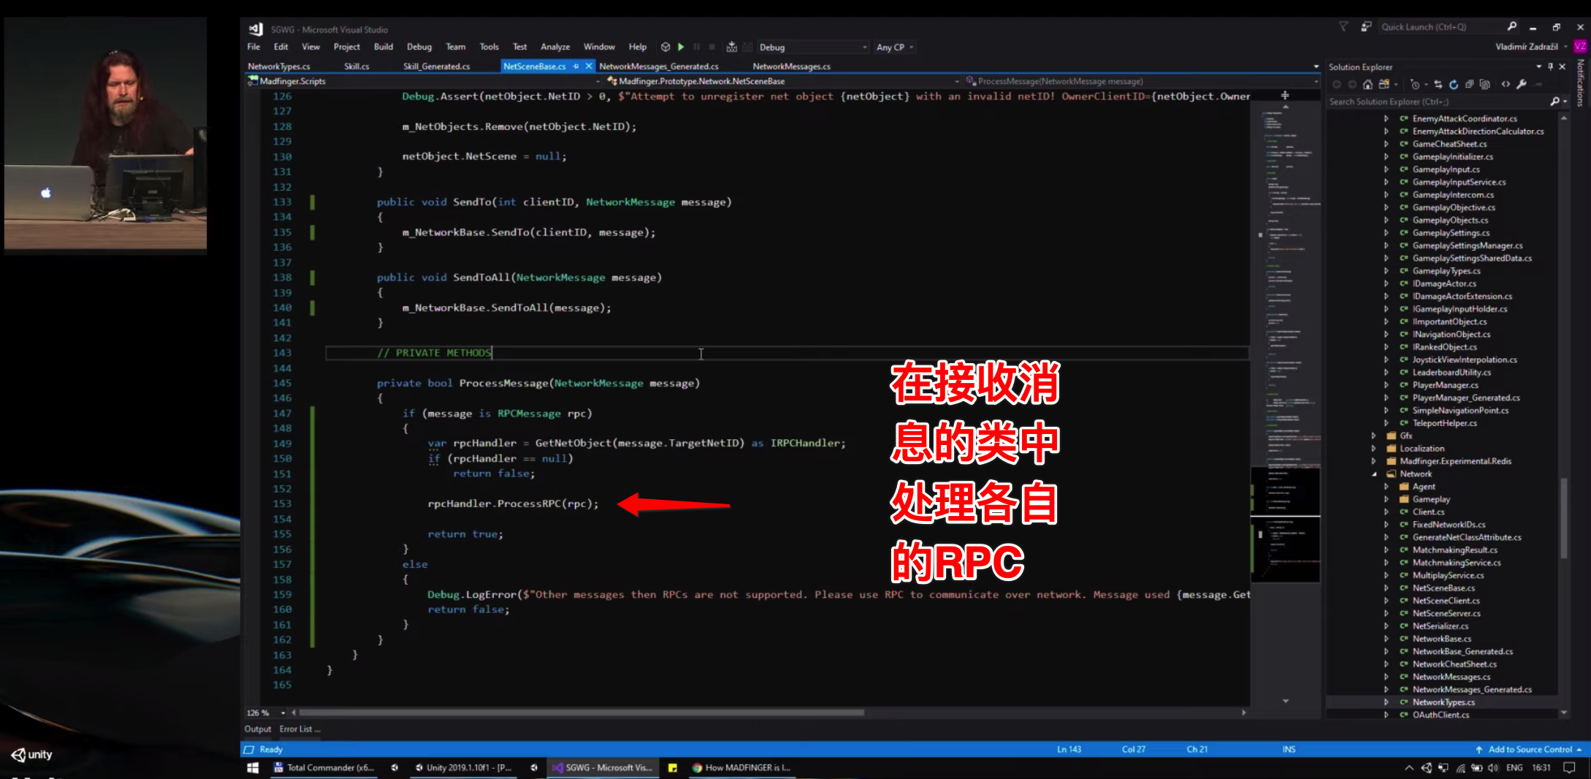
Task: Open How MADFINGER Chrome taskbar button
Action: 741,767
